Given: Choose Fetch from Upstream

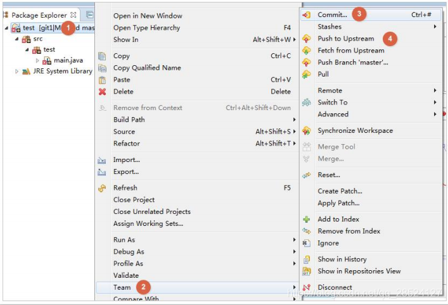Looking at the screenshot, I should 371,51.
